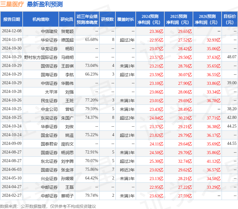The width and height of the screenshot is (238, 209).
Task: Select researcher 王磊
Action: tap(69, 187)
